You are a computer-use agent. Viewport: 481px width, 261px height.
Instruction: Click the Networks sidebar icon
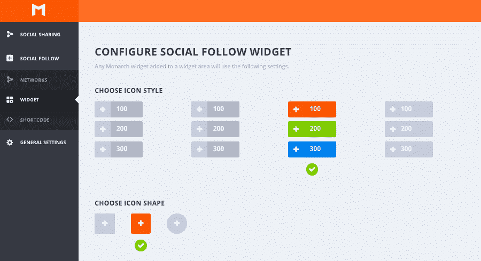coord(10,80)
